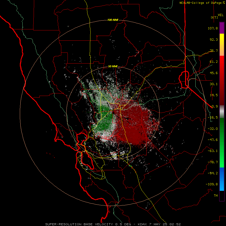
Task: Click the 92.3 legend value
Action: 214,39
